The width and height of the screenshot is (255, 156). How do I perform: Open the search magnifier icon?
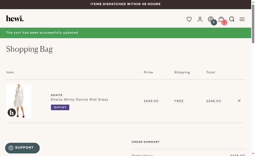232,19
